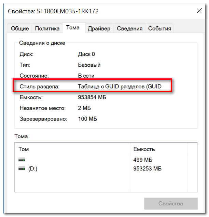Open the События tab
Image resolution: width=209 pixels, height=217 pixels.
(159, 29)
